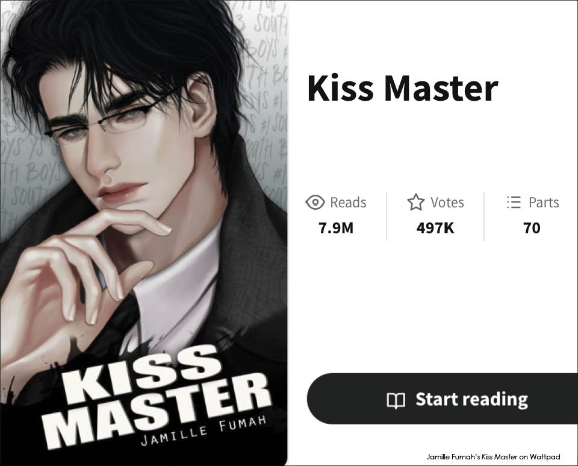This screenshot has width=578, height=466.
Task: Click the 70 parts count
Action: click(532, 228)
